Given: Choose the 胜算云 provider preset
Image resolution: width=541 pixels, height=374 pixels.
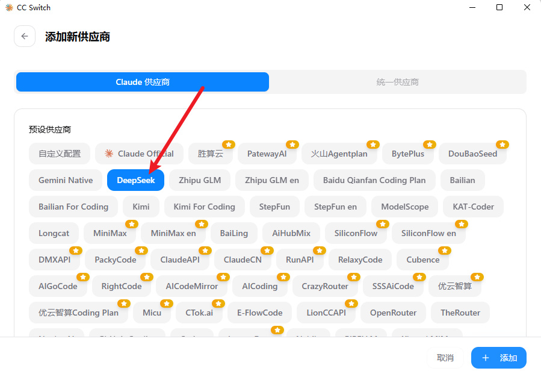Looking at the screenshot, I should pos(211,154).
